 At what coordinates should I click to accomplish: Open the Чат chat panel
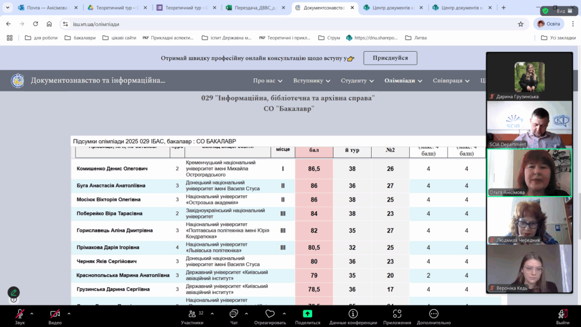234,317
